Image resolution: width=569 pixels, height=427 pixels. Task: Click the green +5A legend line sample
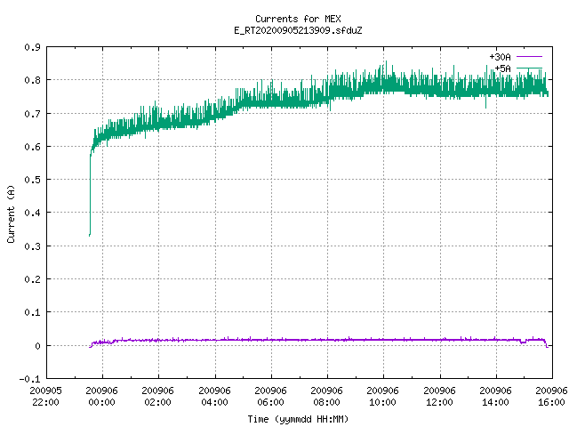[x=529, y=68]
